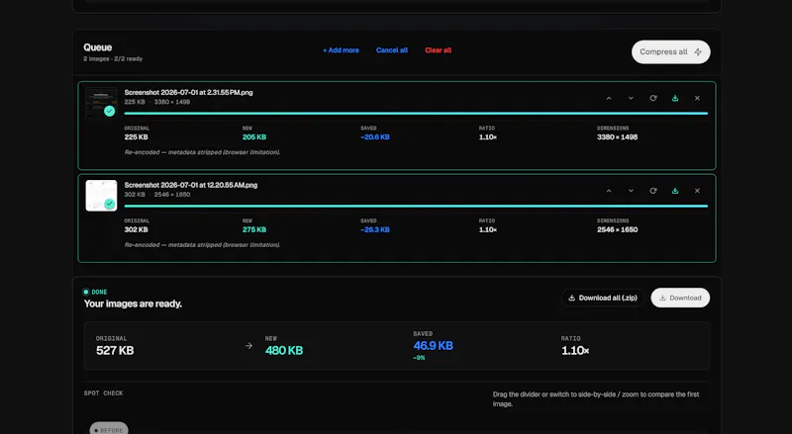Download the compressed 2.31.55 PM screenshot

pyautogui.click(x=675, y=99)
